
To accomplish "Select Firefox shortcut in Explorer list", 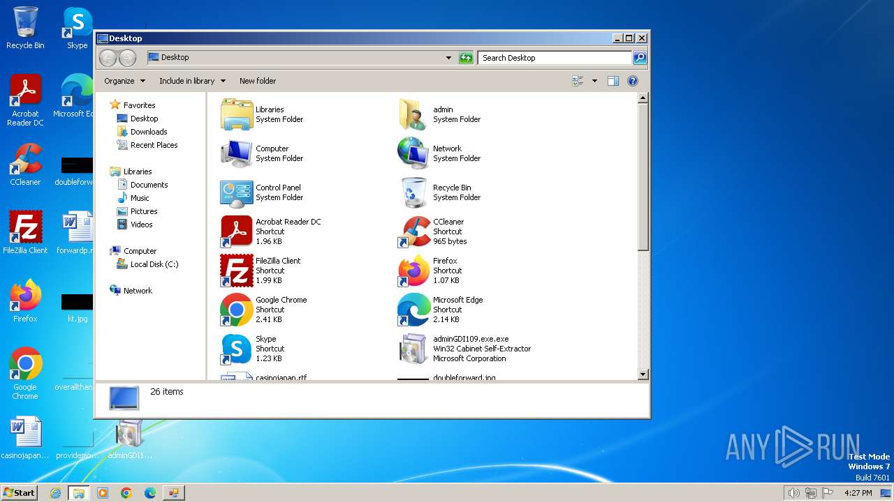I will pyautogui.click(x=413, y=271).
